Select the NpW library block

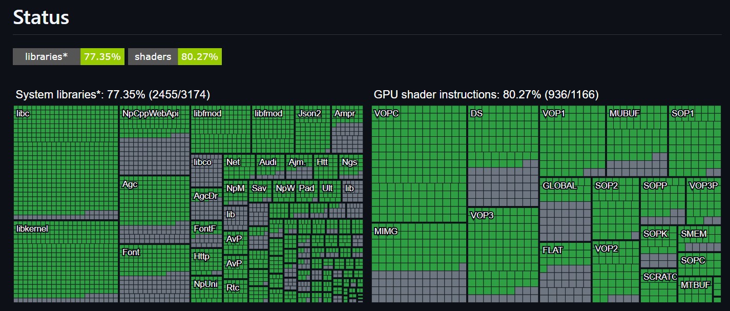tap(285, 192)
